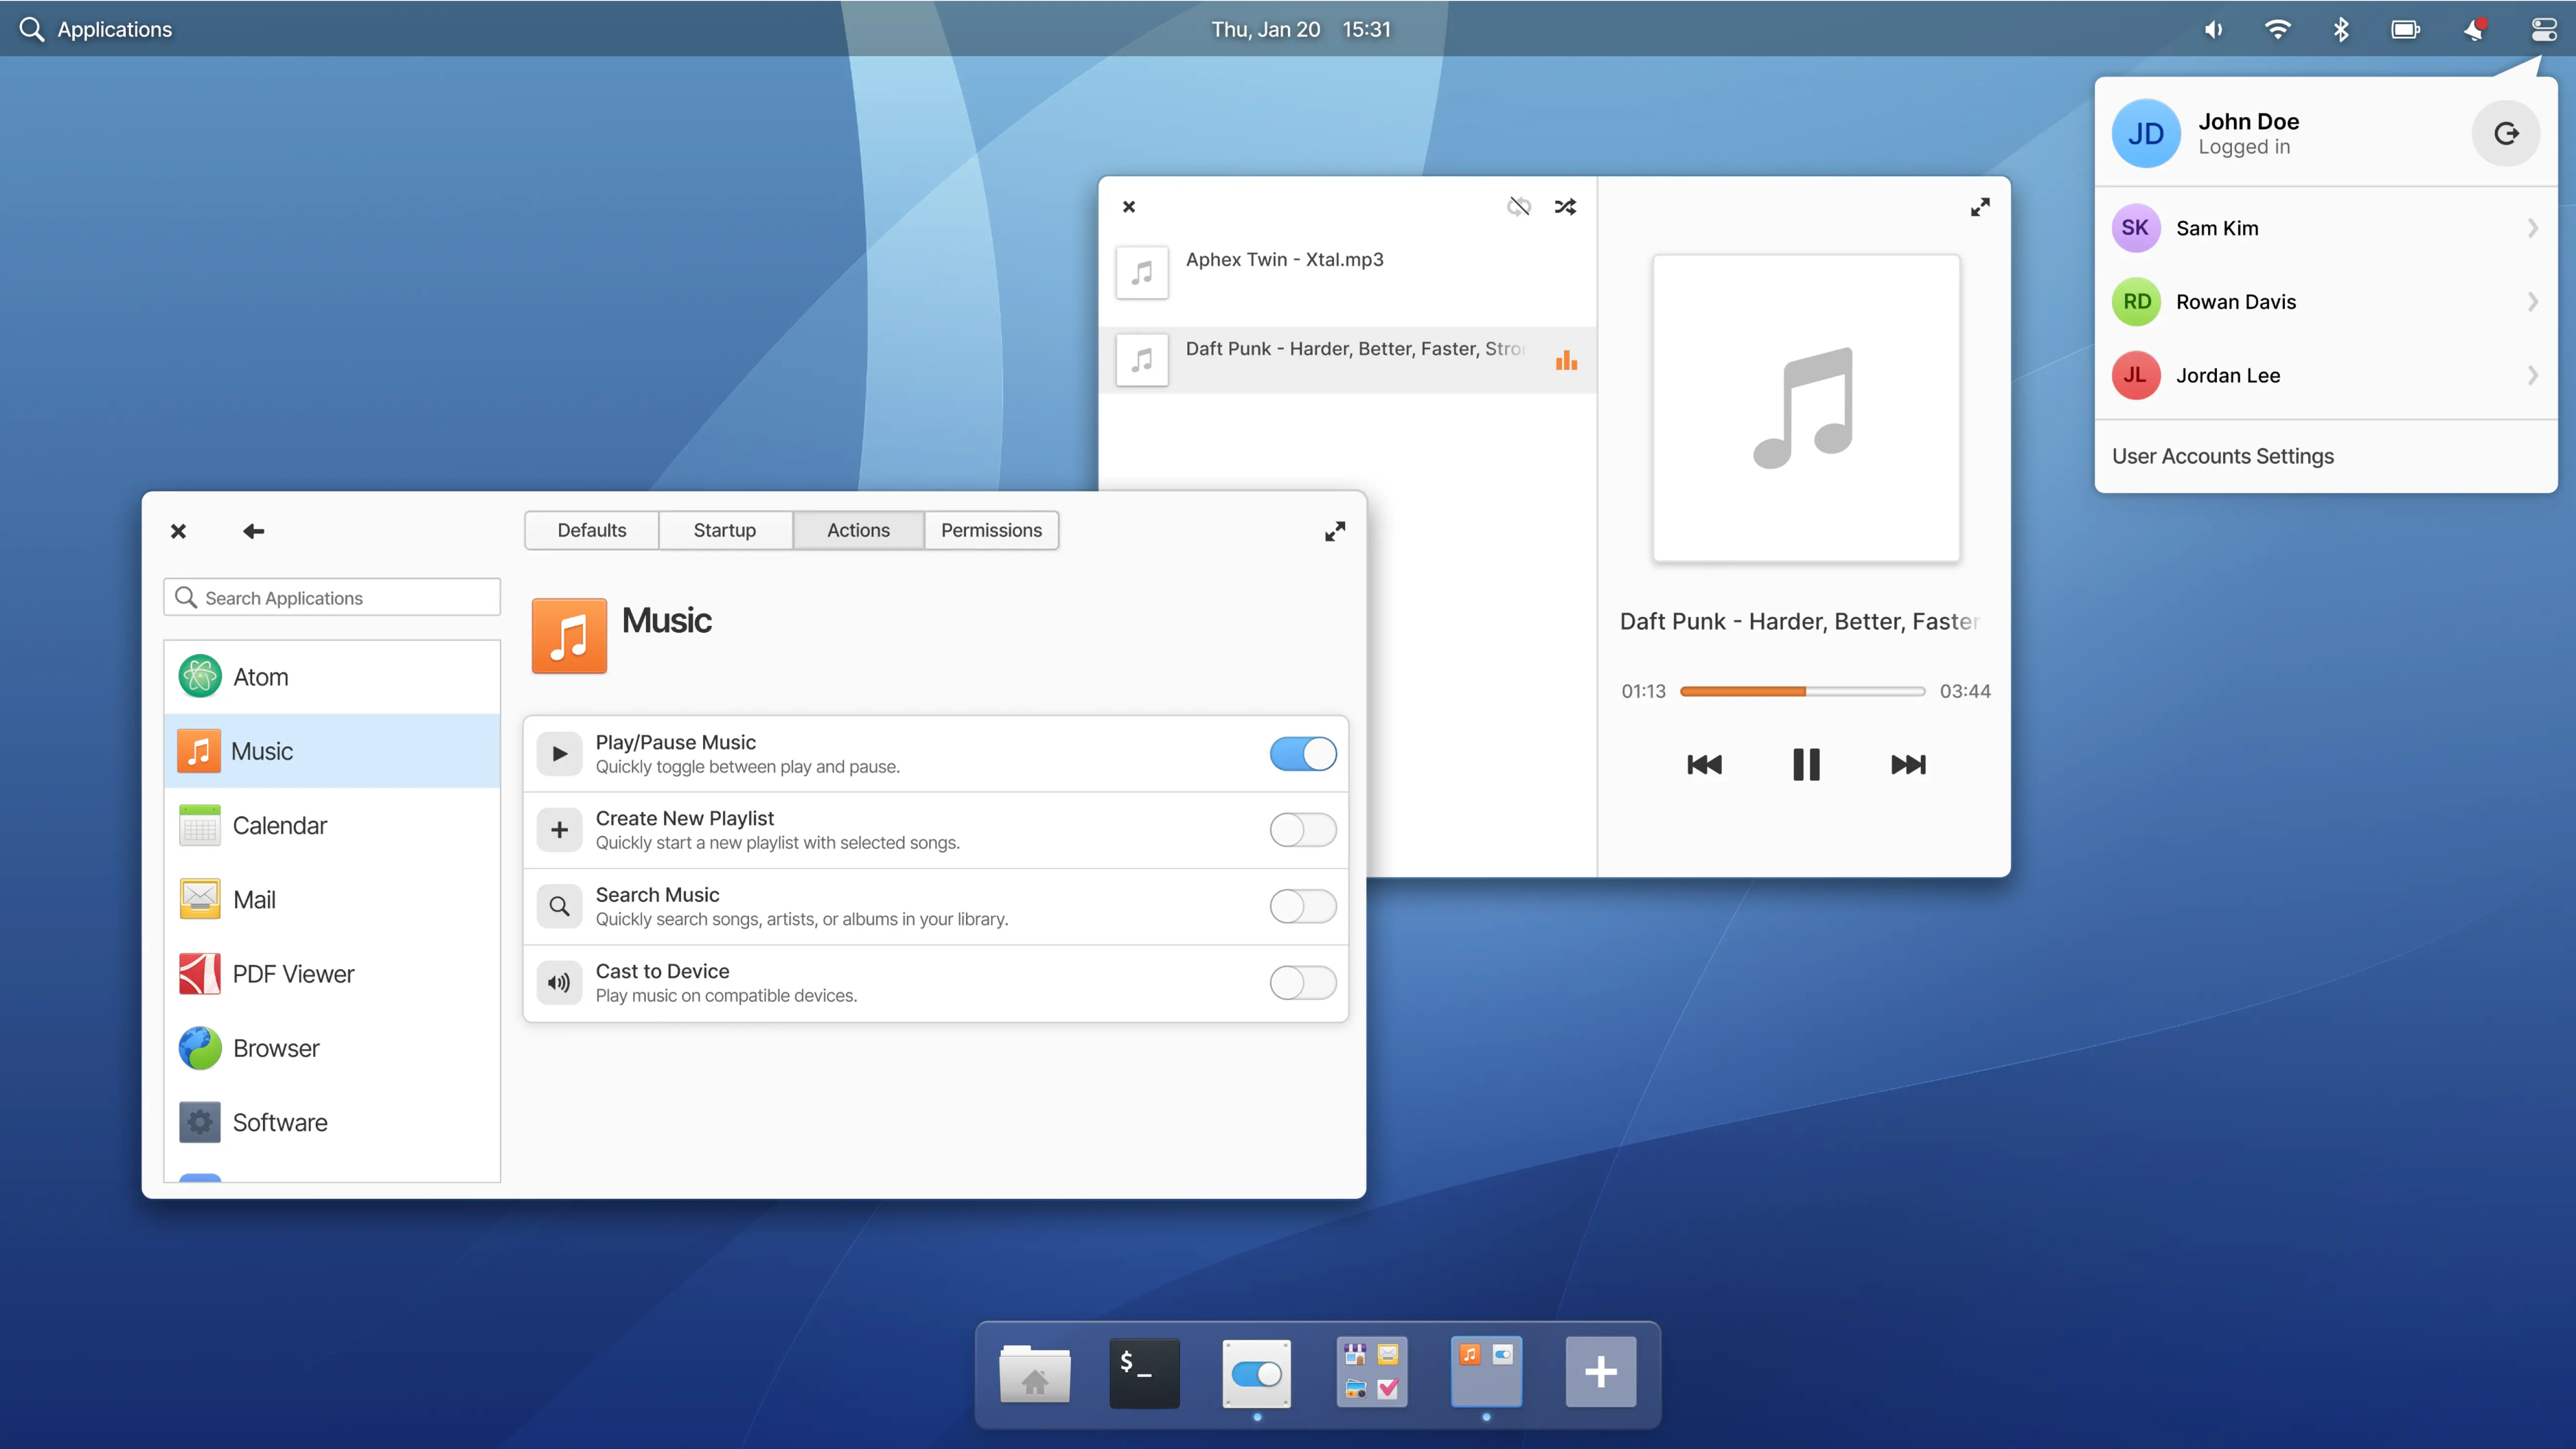
Task: Disable the Play/Pause Music action
Action: pos(1302,754)
